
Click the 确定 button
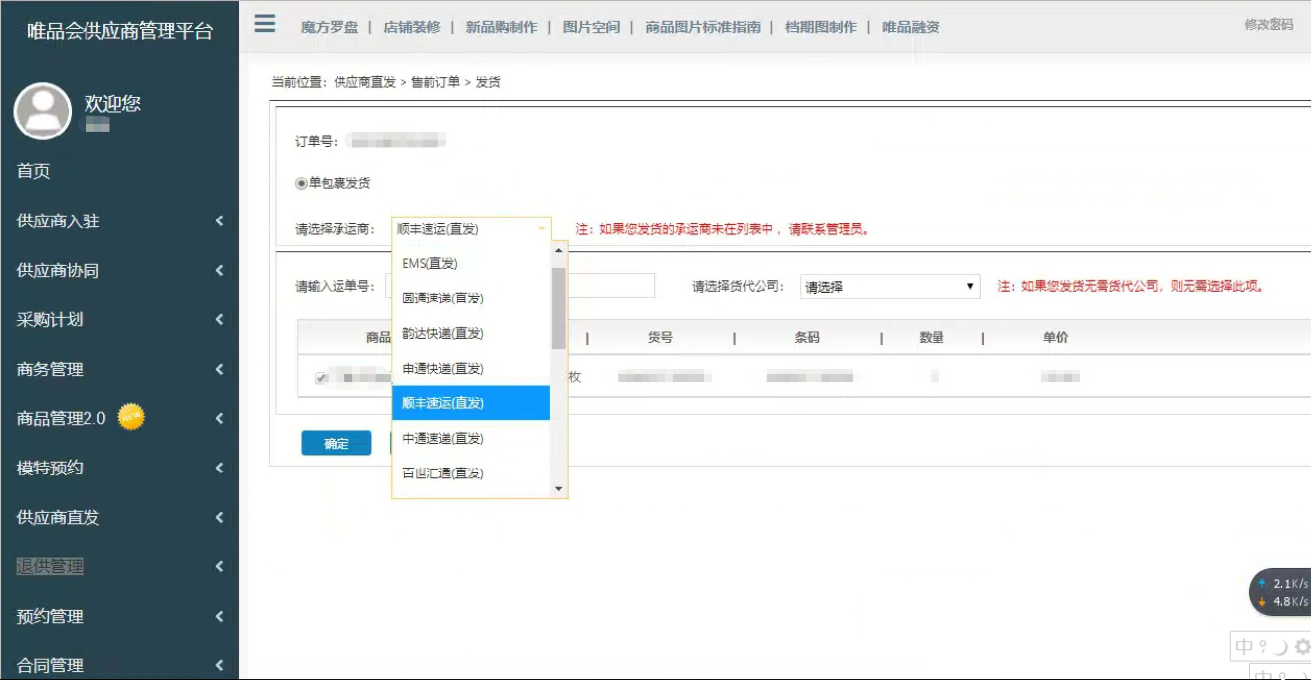[336, 443]
